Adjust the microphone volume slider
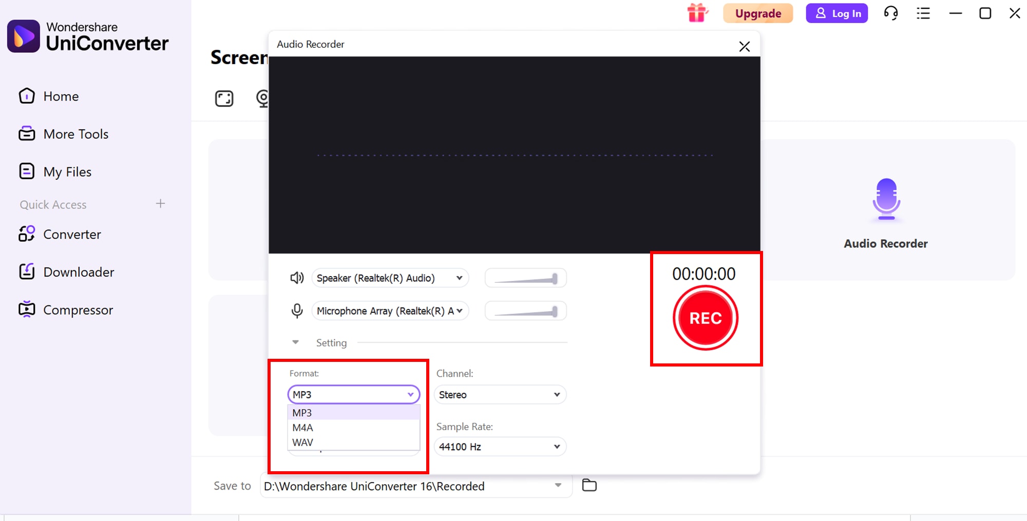This screenshot has width=1027, height=521. (526, 311)
